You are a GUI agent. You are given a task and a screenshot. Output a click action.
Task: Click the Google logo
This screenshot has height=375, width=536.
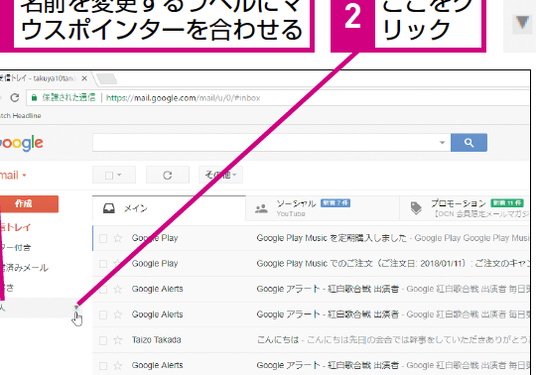[x=21, y=144]
